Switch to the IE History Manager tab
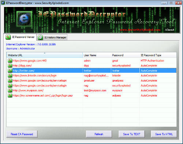The width and height of the screenshot is (183, 144). (52, 37)
